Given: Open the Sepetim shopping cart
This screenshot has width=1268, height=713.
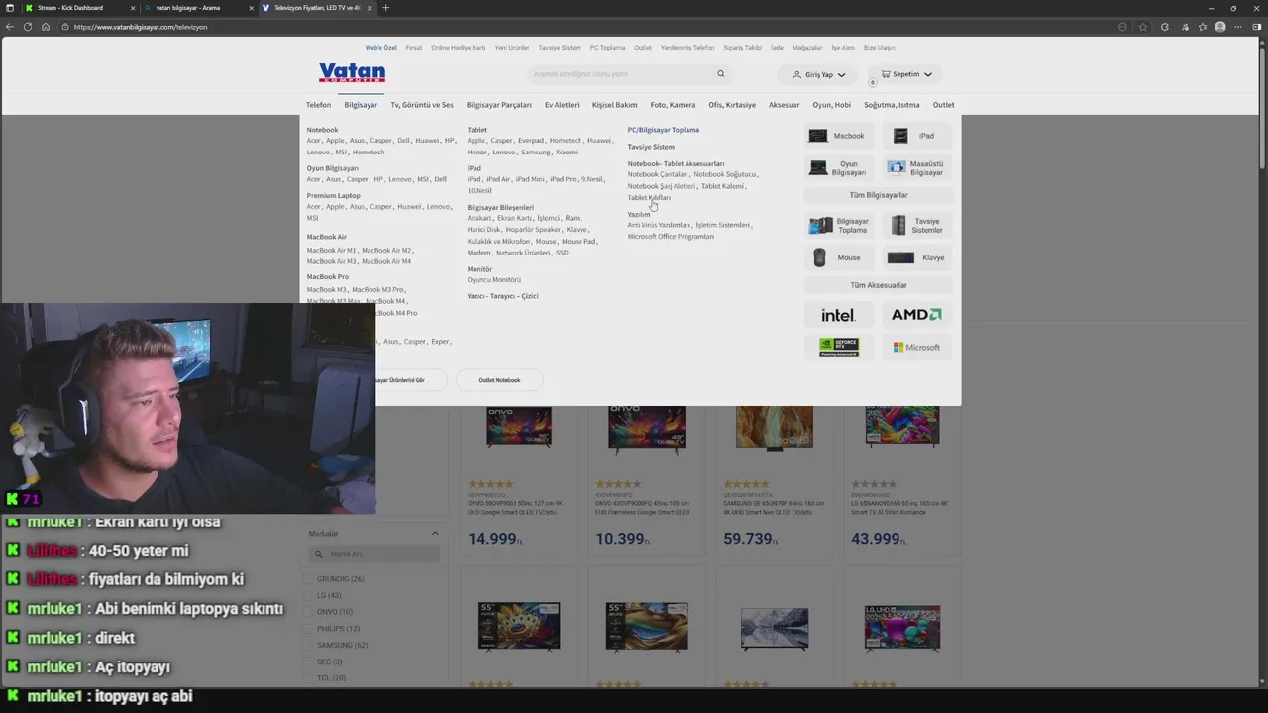Looking at the screenshot, I should pyautogui.click(x=905, y=74).
